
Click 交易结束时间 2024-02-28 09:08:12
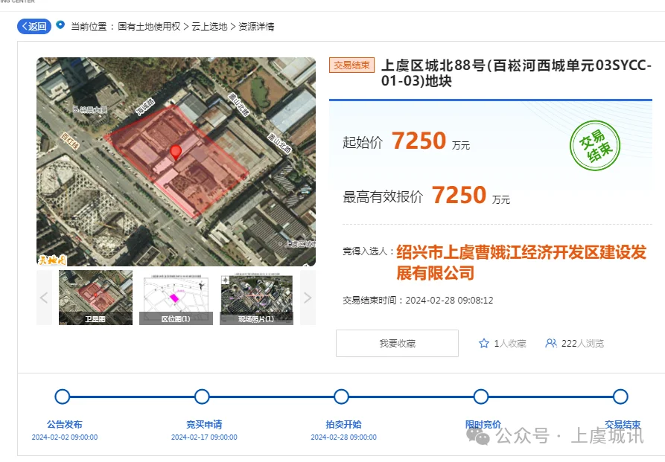(x=418, y=301)
